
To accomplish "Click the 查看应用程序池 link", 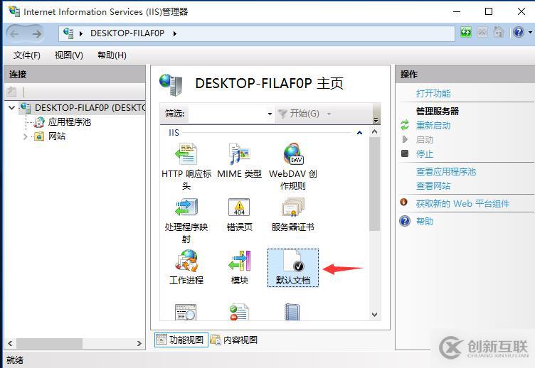I will [445, 171].
